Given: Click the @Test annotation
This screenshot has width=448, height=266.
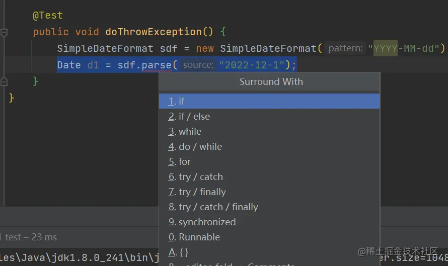Looking at the screenshot, I should 48,16.
